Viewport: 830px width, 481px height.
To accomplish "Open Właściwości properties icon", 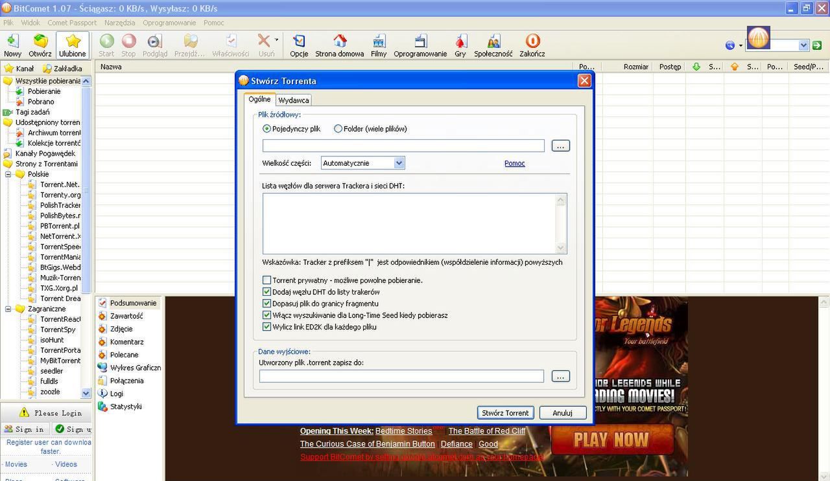I will pos(231,45).
